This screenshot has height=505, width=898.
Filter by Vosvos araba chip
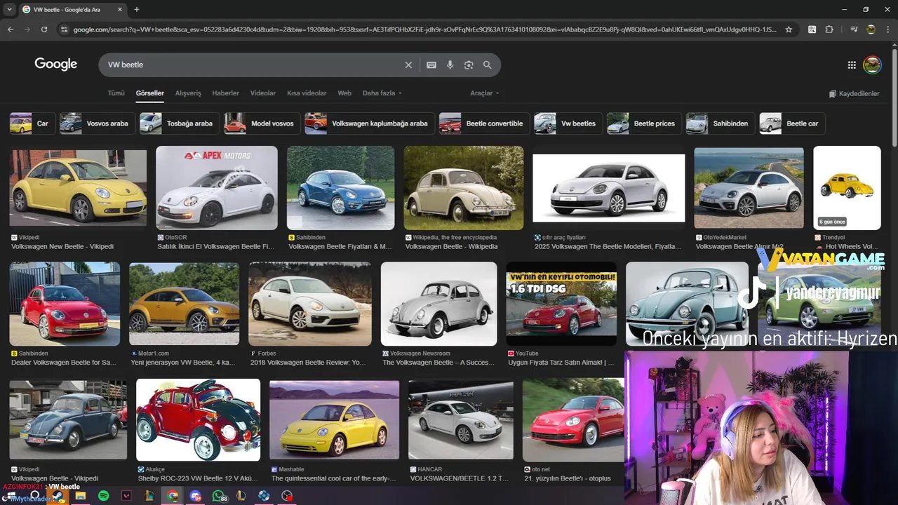96,123
